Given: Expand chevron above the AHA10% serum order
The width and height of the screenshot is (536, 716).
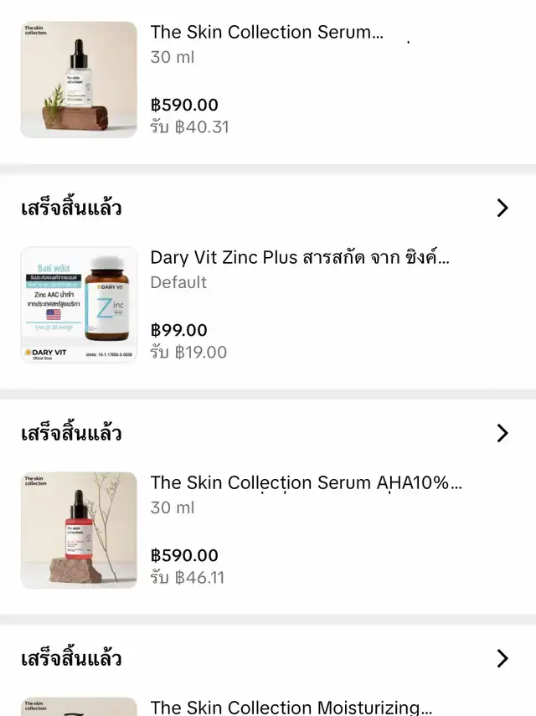Looking at the screenshot, I should [502, 433].
